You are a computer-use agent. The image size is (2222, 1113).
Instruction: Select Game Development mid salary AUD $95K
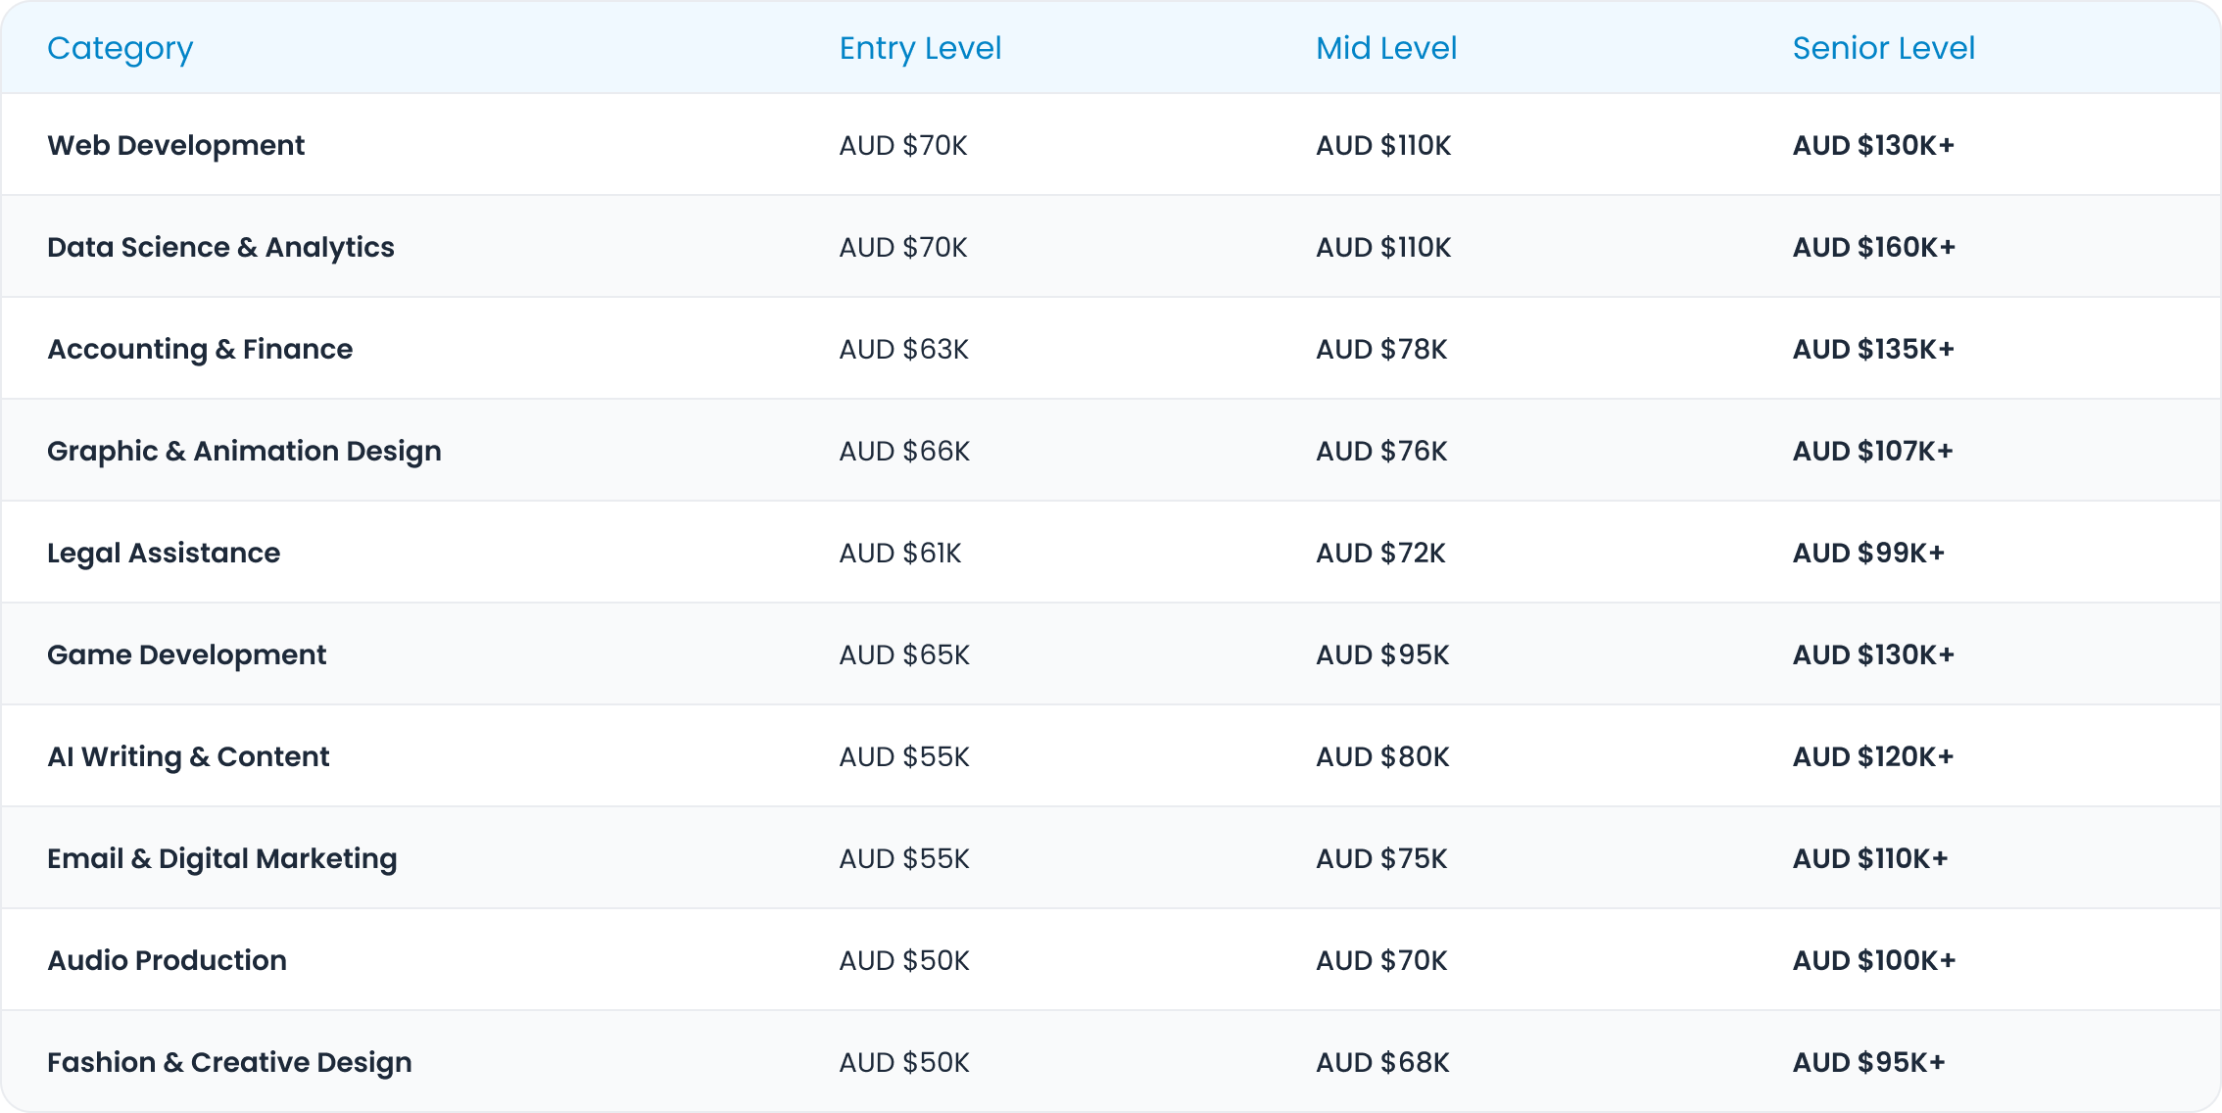[x=1381, y=654]
